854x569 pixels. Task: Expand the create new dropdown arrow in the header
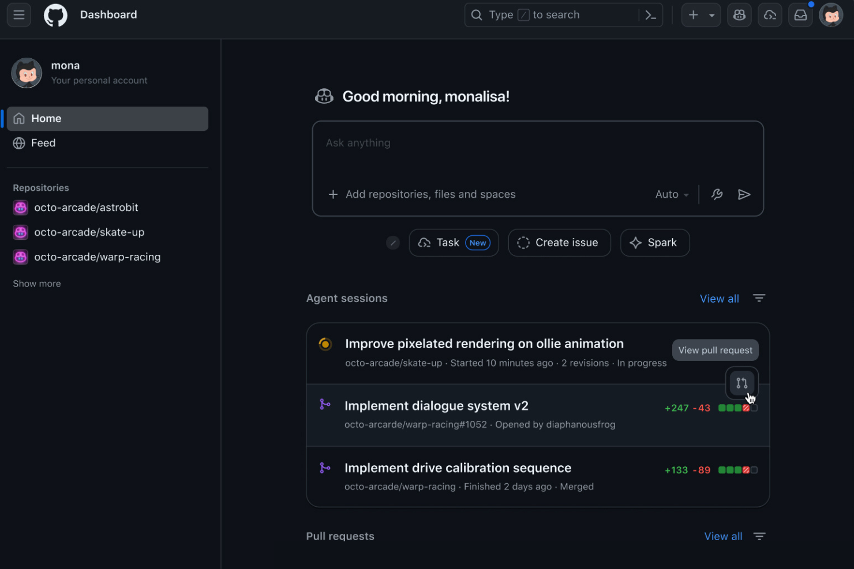(x=711, y=15)
